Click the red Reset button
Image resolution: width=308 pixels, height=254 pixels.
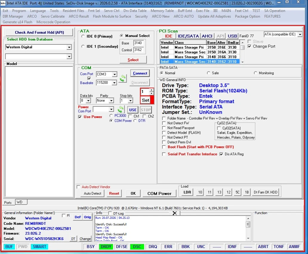coord(114,193)
